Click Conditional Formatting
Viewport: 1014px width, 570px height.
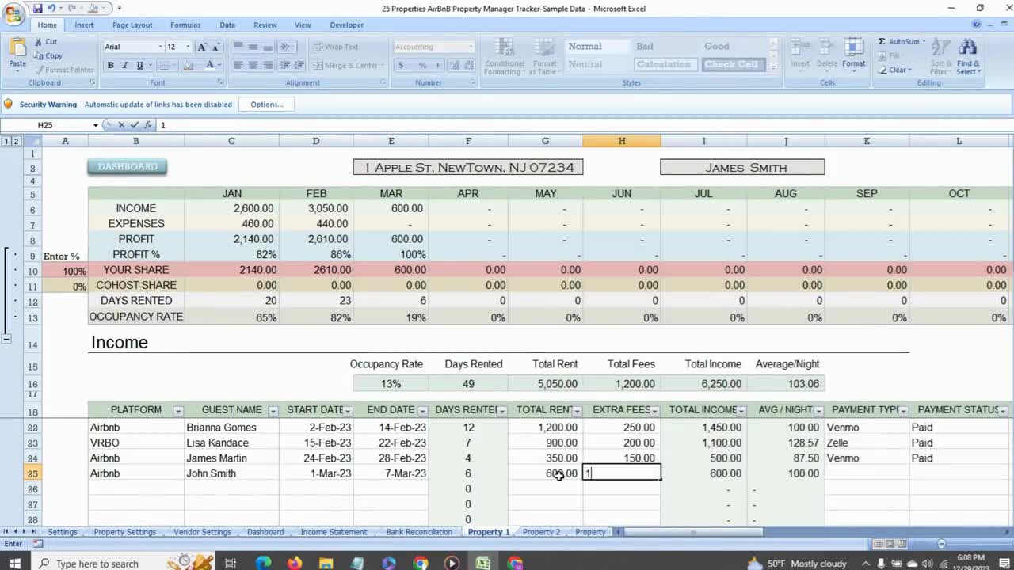click(x=504, y=55)
